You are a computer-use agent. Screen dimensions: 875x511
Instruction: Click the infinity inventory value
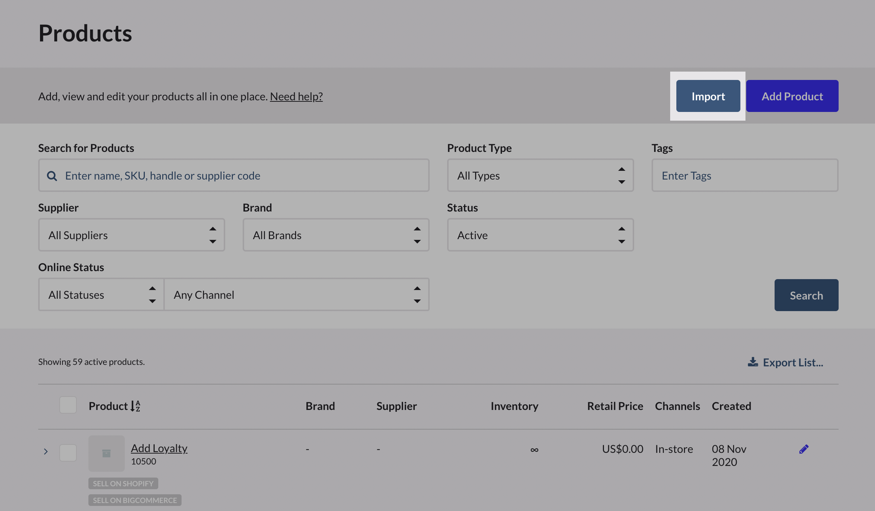[x=534, y=450]
